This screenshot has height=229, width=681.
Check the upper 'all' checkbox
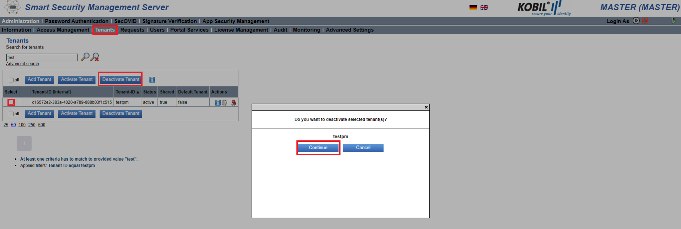point(11,80)
